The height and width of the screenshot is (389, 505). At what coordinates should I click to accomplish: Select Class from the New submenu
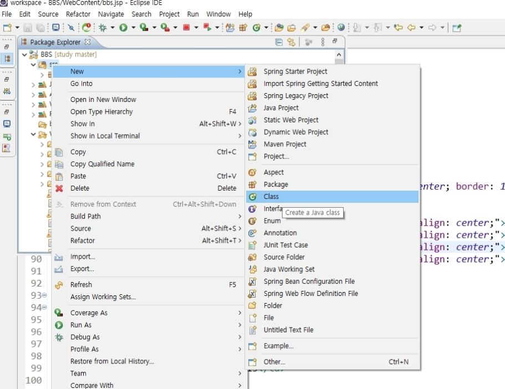point(332,197)
